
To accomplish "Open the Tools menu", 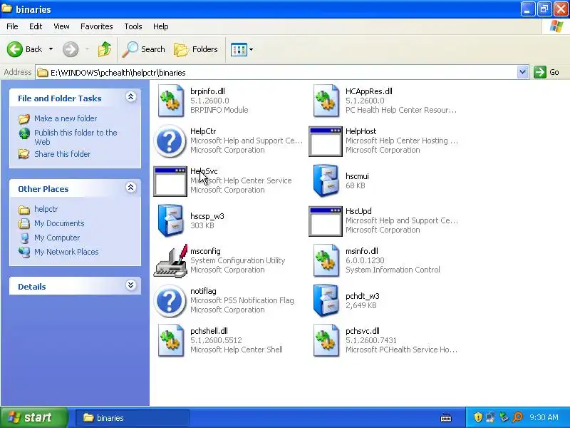I will pos(133,26).
